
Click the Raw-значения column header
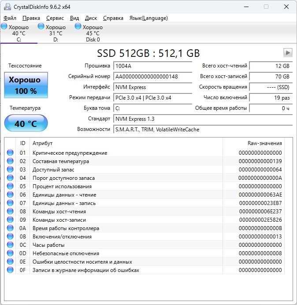[x=254, y=143]
